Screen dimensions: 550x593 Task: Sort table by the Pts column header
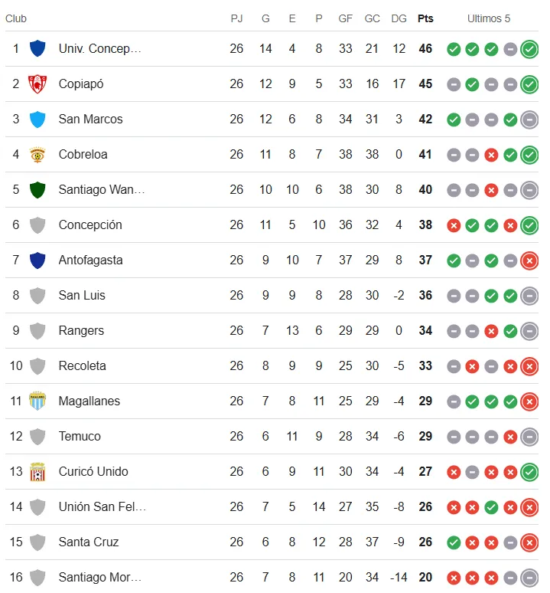click(425, 18)
